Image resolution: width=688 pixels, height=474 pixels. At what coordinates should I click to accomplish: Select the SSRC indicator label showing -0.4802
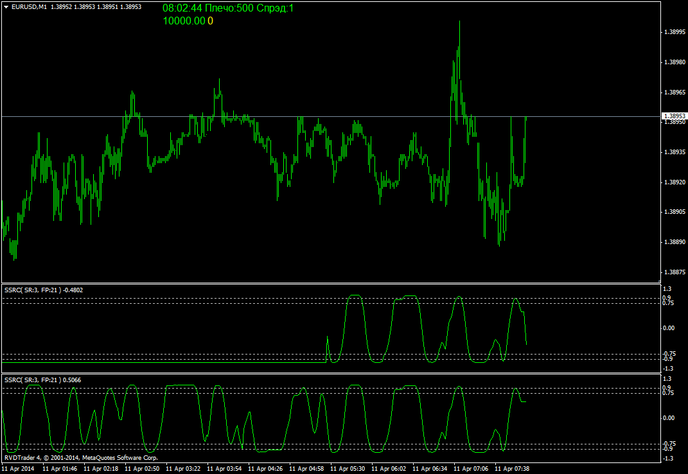[44, 290]
